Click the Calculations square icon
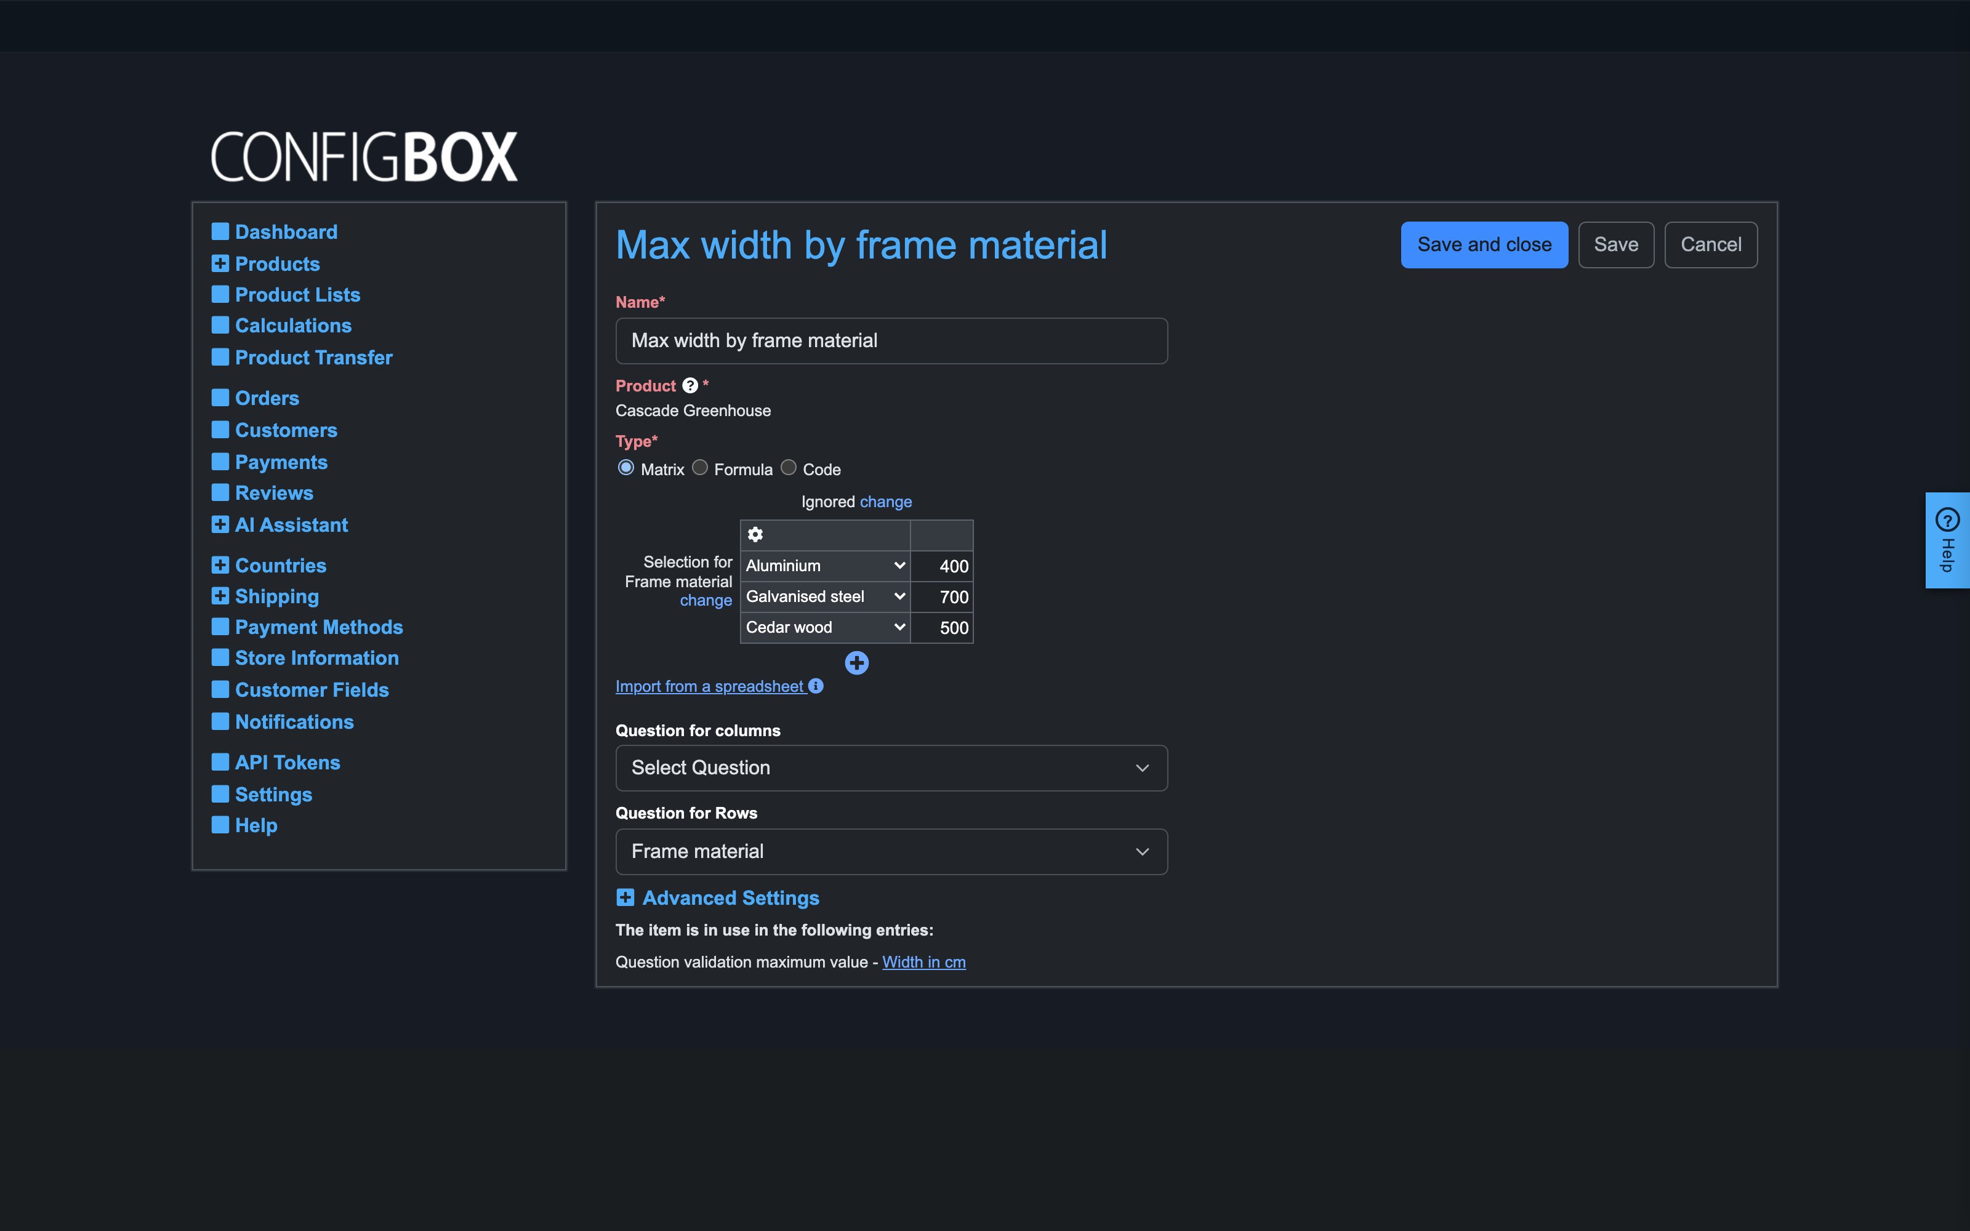Screen dimensions: 1970x1231 (220, 325)
